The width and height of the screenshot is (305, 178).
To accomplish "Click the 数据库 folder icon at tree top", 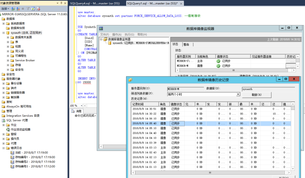I will point(3,19).
